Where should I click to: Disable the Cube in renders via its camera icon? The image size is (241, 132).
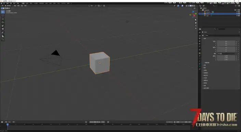pyautogui.click(x=239, y=14)
